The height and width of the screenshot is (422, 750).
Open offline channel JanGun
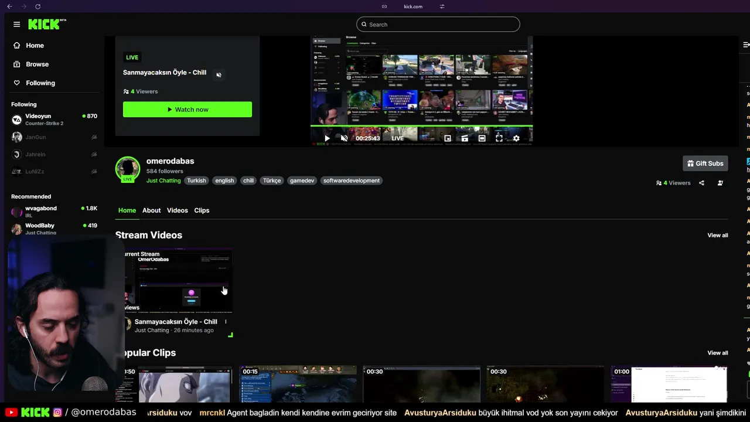54,137
